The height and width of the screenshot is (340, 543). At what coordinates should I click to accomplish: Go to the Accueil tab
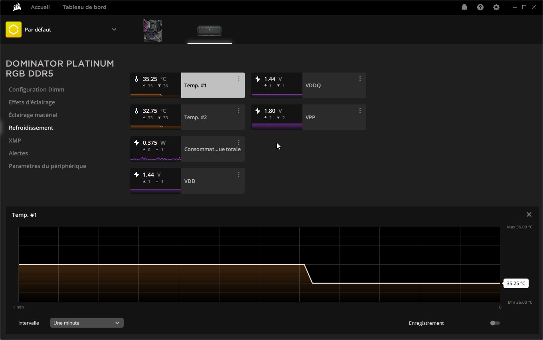40,7
